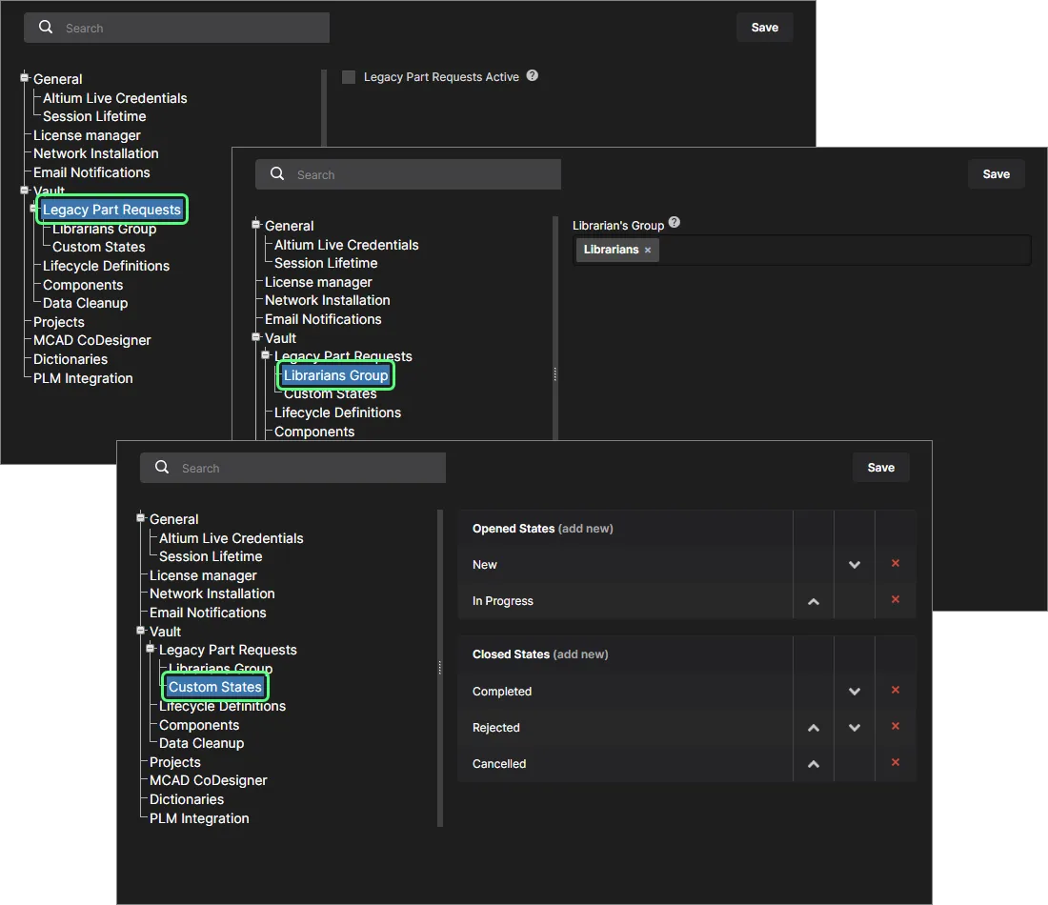Enable the Legacy Part Requests Active checkbox

click(x=349, y=77)
